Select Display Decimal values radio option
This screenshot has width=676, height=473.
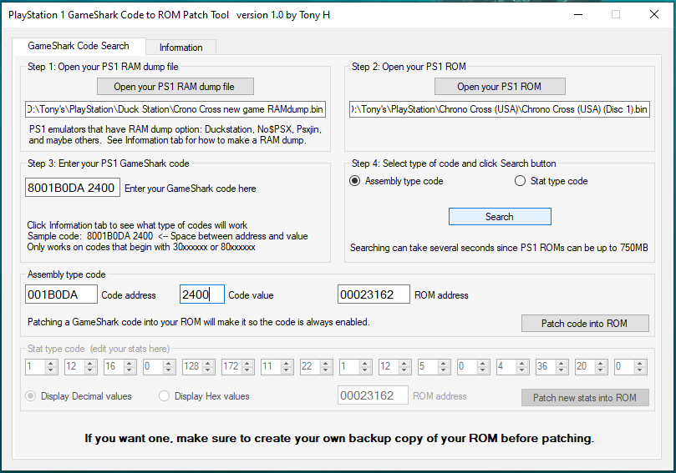click(31, 396)
